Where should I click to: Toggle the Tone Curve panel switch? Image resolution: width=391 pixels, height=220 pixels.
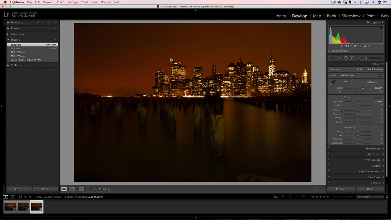[x=328, y=148]
